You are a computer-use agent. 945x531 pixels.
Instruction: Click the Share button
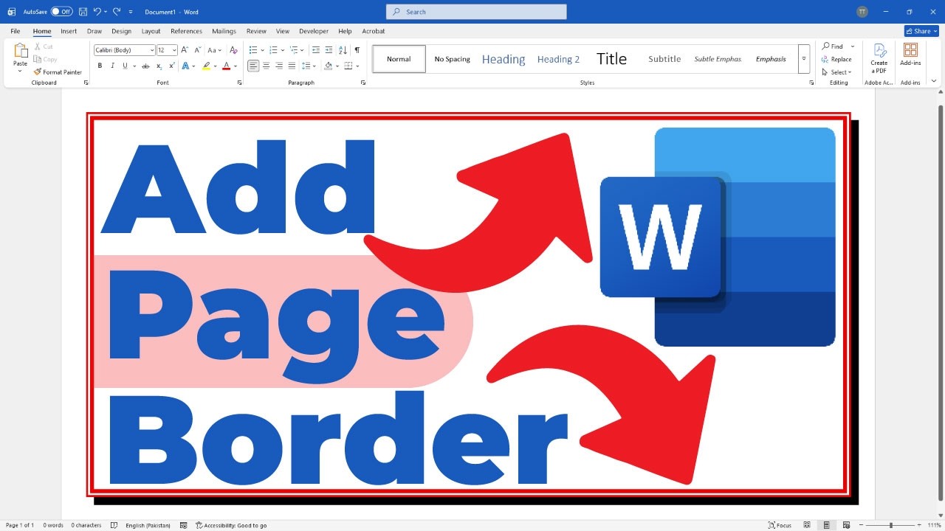(921, 31)
